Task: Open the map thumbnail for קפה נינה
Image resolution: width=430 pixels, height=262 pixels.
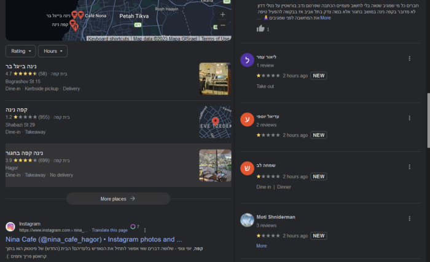Action: tap(215, 122)
